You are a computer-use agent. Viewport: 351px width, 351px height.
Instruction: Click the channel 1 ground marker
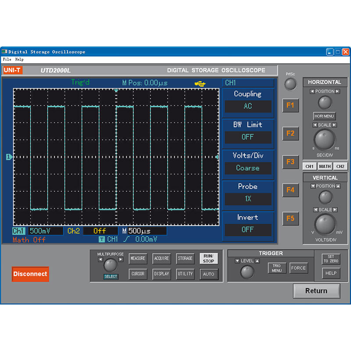click(9, 157)
